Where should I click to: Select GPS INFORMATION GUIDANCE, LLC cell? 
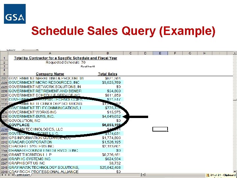[50, 138]
